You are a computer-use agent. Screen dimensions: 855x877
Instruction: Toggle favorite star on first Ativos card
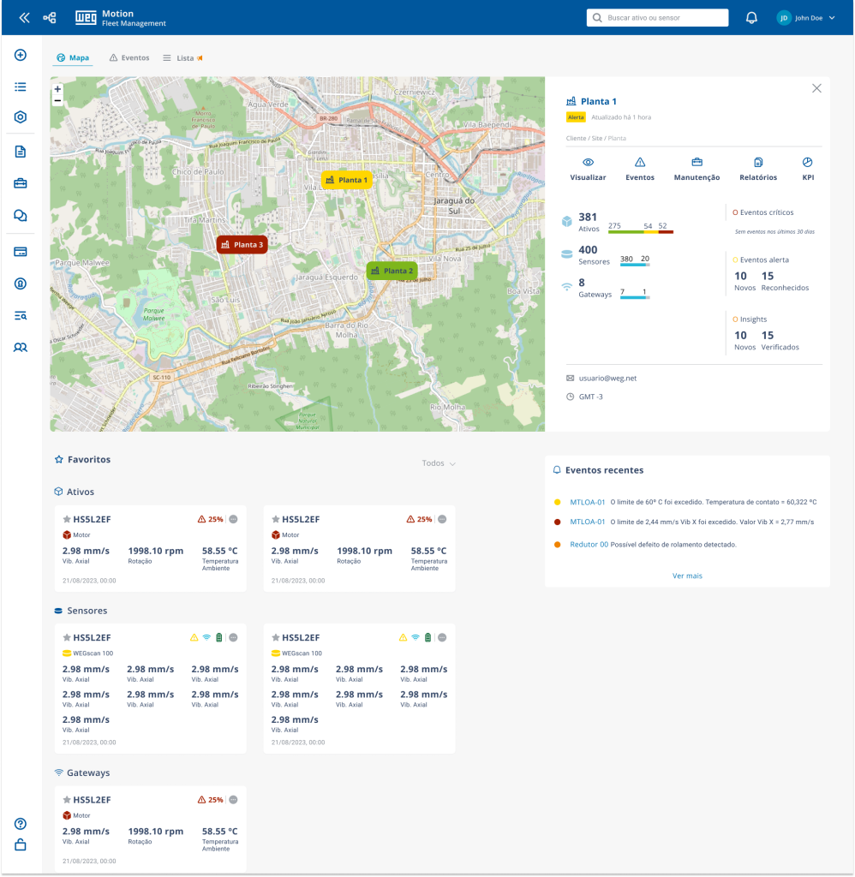pos(66,519)
